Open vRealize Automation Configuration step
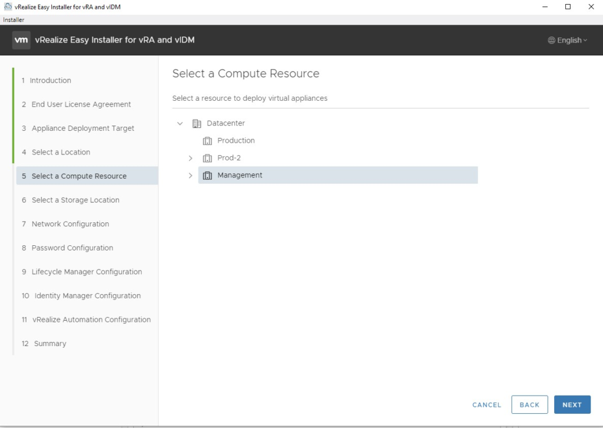The width and height of the screenshot is (603, 428). (86, 319)
